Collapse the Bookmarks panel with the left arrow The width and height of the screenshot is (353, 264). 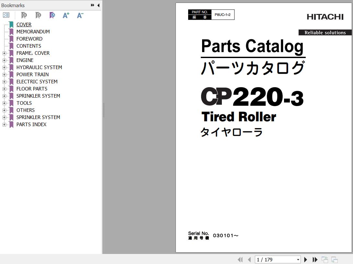[x=98, y=5]
